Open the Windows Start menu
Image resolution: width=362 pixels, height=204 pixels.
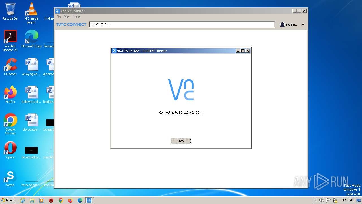click(8, 200)
